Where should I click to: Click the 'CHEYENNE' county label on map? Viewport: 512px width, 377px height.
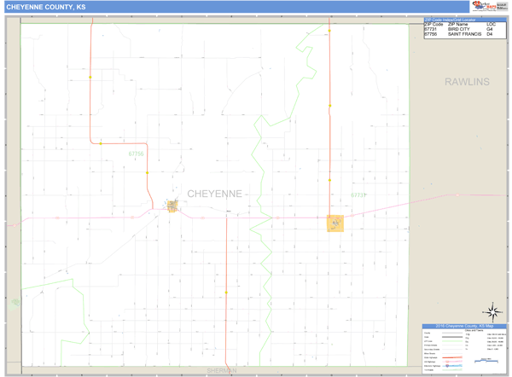(x=214, y=194)
